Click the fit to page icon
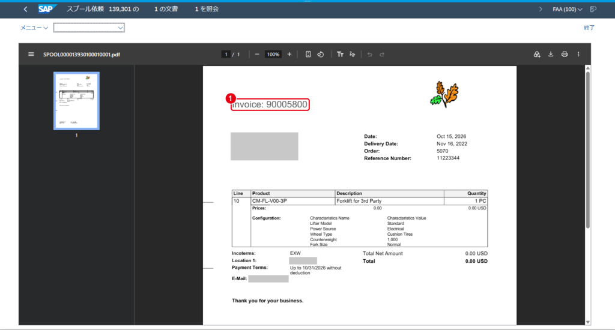 (308, 54)
